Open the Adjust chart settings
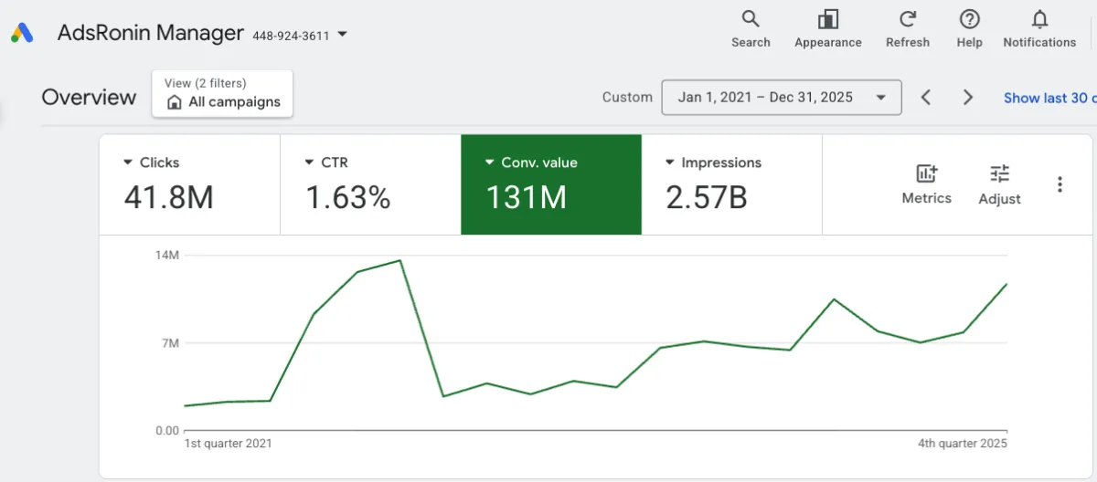 999,184
